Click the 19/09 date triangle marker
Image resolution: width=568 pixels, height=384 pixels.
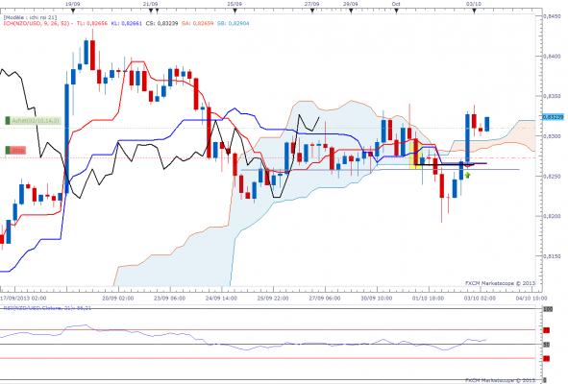(x=73, y=11)
